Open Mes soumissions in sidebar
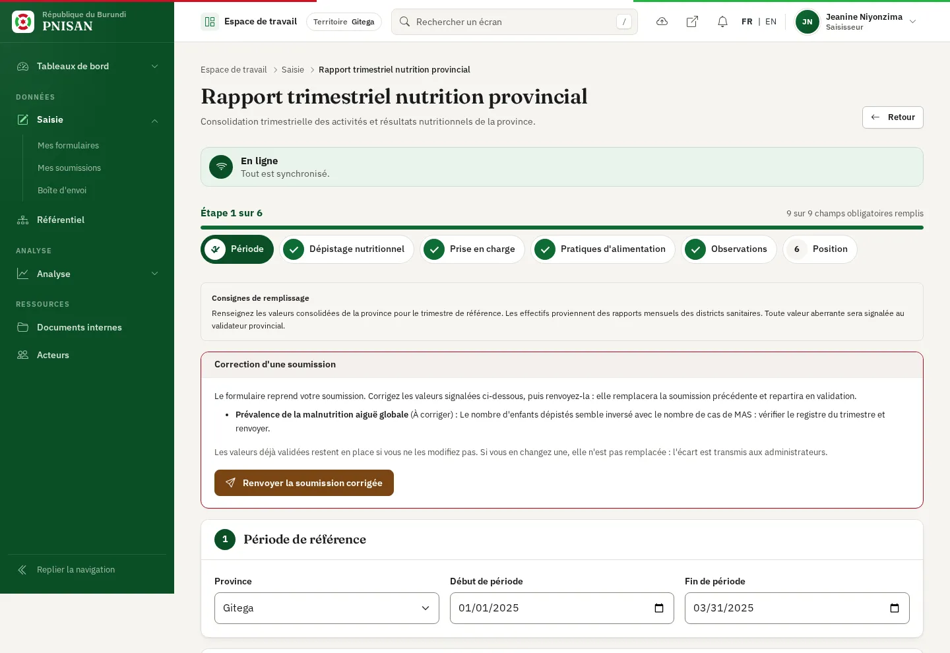Image resolution: width=950 pixels, height=653 pixels. [69, 168]
